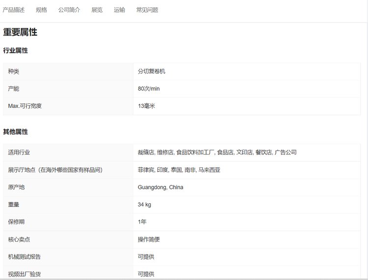Select the 分切复卷机 value cell
Screen dimensions: 368x280
point(152,72)
